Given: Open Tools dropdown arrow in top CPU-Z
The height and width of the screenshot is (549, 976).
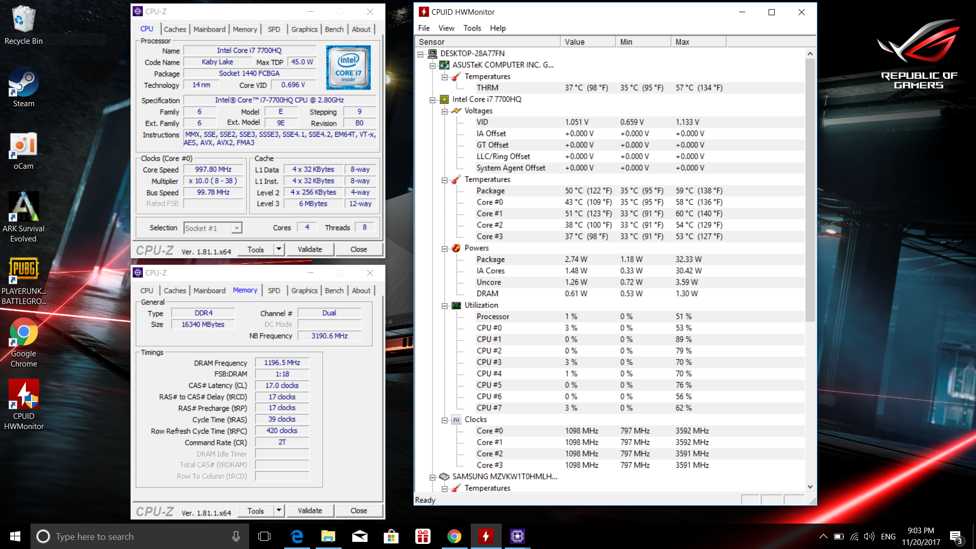Looking at the screenshot, I should click(x=279, y=249).
